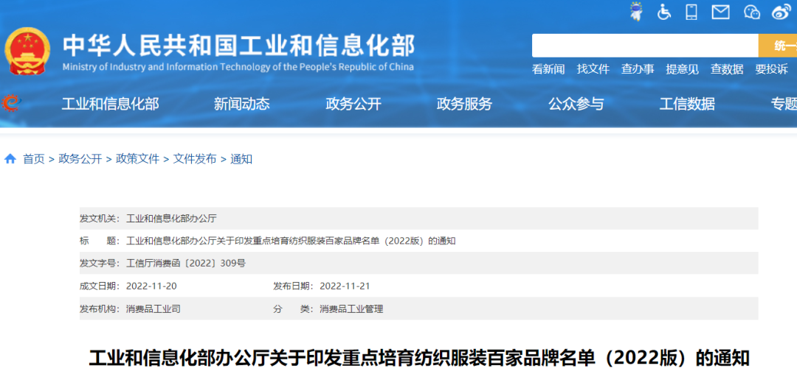Follow the 看新闻 quick link
This screenshot has width=797, height=388.
click(548, 69)
